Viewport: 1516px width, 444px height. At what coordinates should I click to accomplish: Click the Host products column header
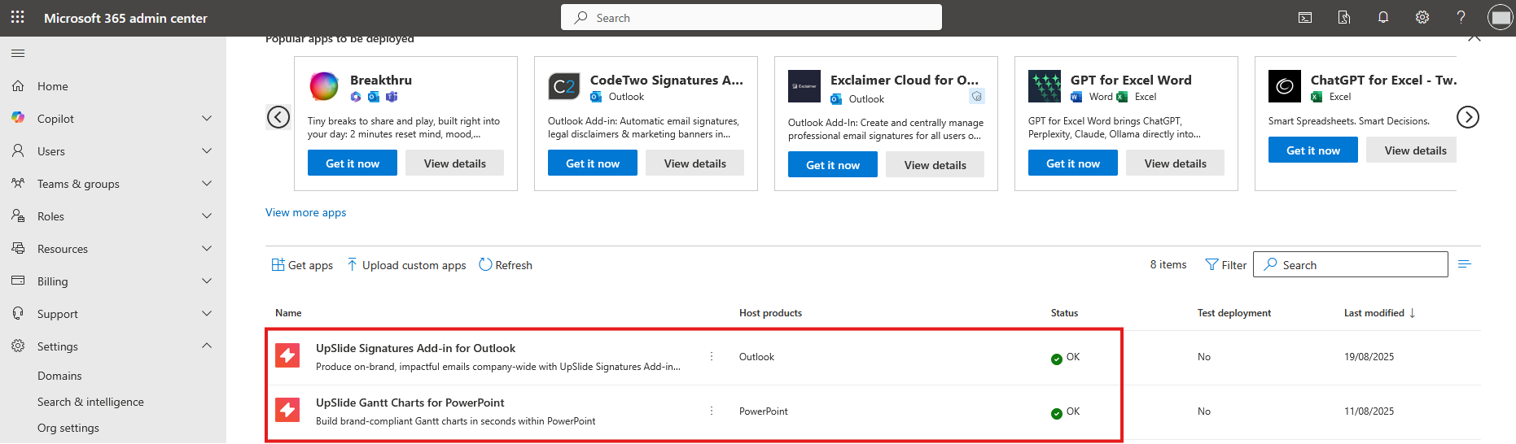click(770, 313)
